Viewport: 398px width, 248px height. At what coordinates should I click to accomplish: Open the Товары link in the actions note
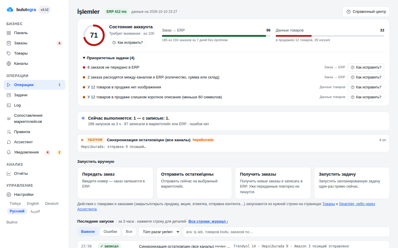[x=329, y=204]
